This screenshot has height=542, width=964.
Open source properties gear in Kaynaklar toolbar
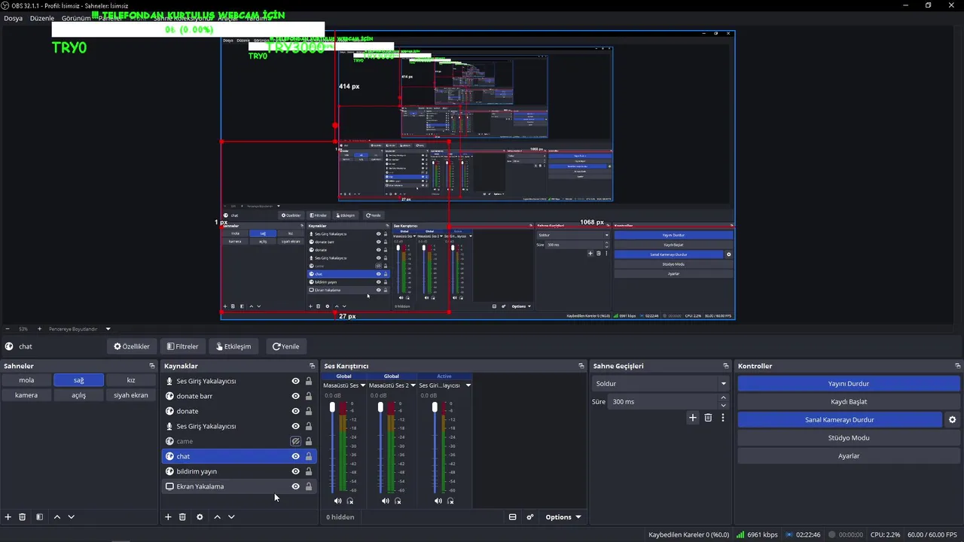[200, 517]
